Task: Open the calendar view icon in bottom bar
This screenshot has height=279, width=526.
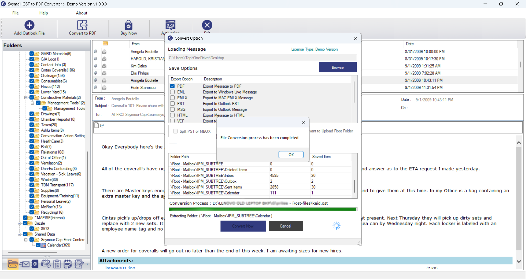Action: pos(46,264)
